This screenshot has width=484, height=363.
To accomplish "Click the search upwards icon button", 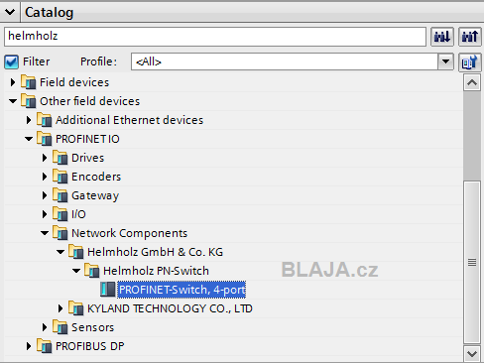I will click(469, 37).
